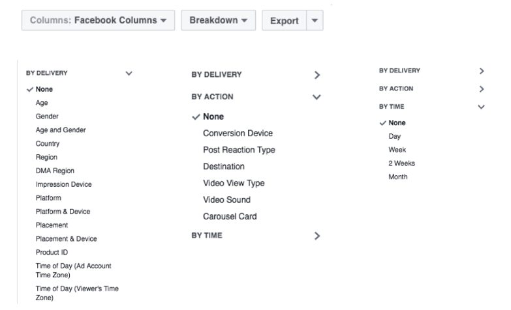Open the Breakdown dropdown
Screen dimensions: 511x310
pyautogui.click(x=219, y=20)
